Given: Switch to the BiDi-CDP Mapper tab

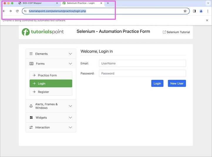Looking at the screenshot, I should [38, 3].
